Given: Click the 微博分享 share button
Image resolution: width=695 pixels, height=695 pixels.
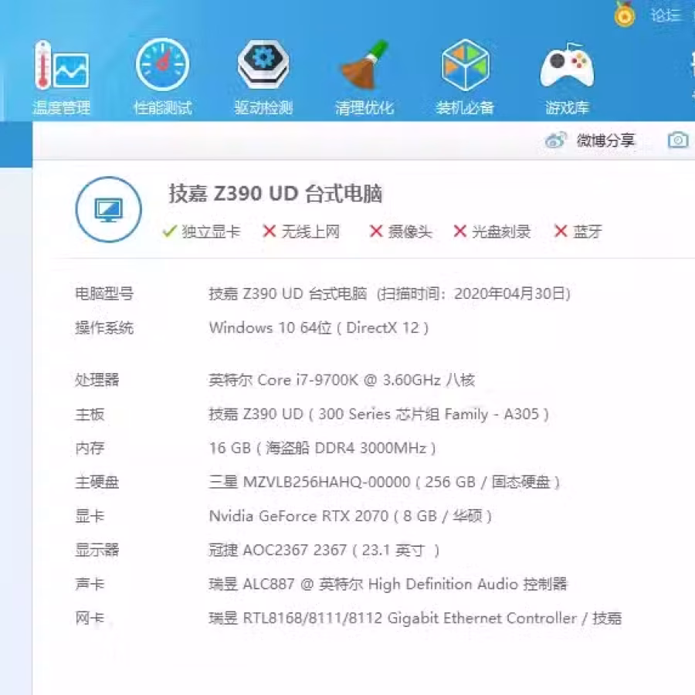Looking at the screenshot, I should pos(605,141).
